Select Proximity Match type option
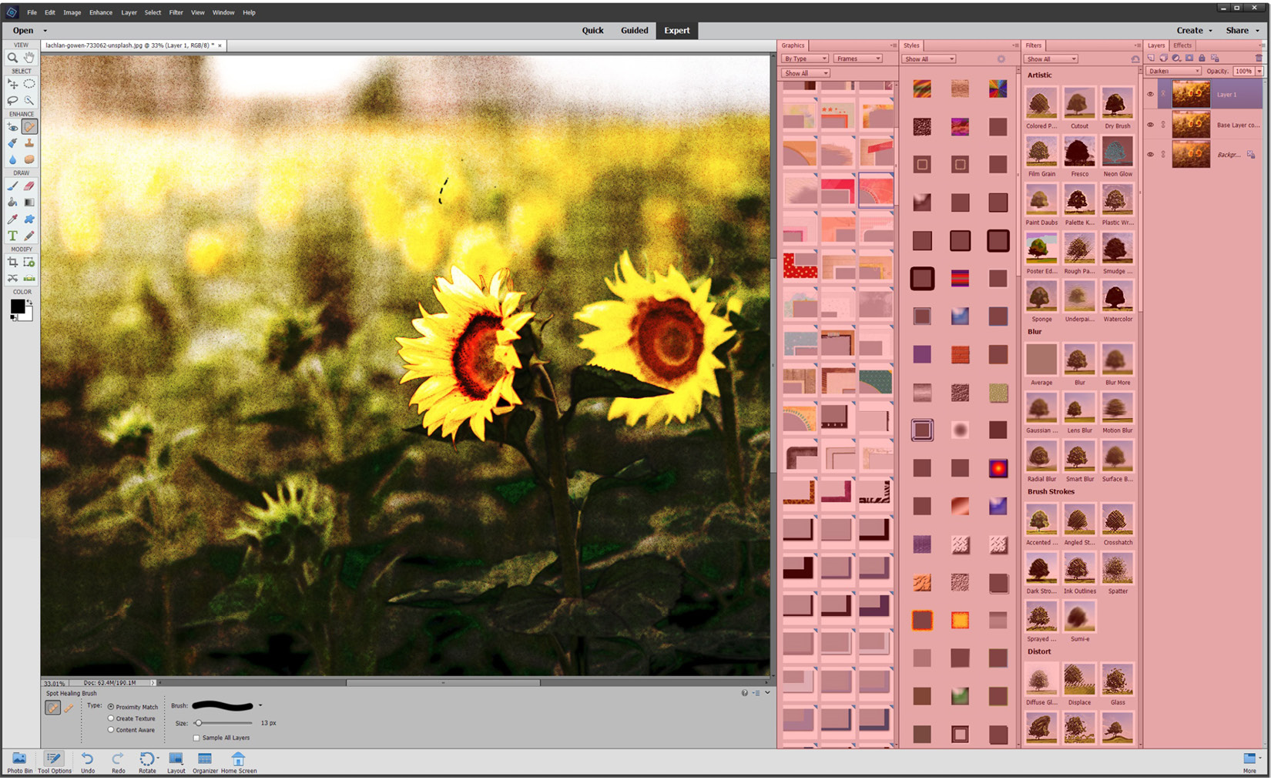This screenshot has height=780, width=1271. tap(111, 707)
